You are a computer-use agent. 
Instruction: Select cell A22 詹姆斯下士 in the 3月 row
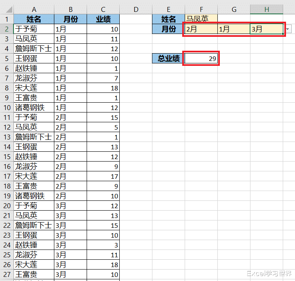tap(34, 225)
